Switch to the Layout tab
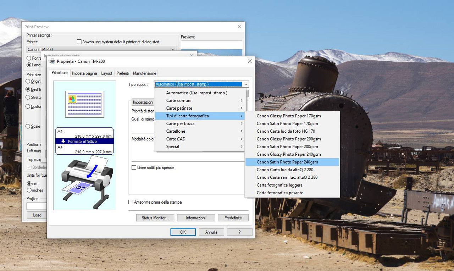 (x=107, y=73)
